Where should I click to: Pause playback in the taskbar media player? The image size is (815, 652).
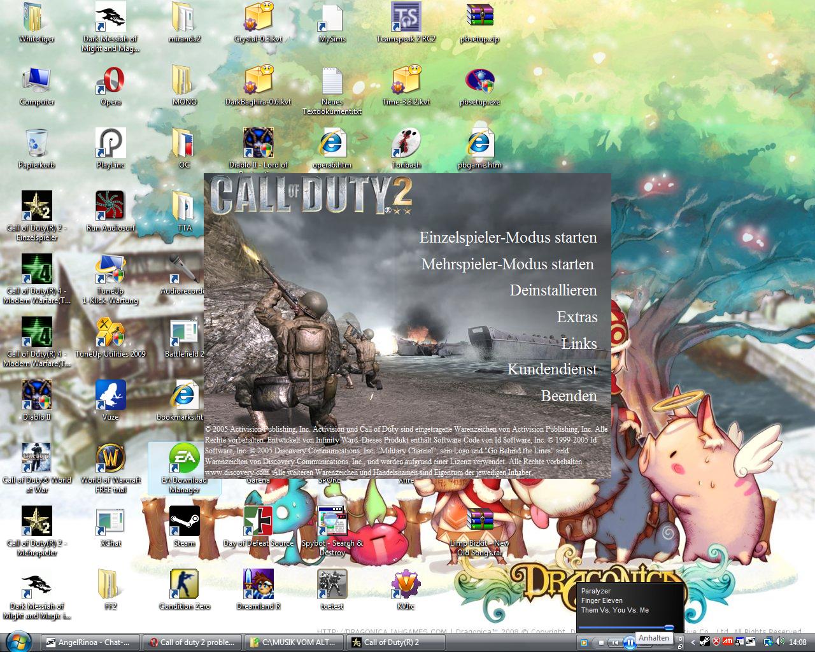pyautogui.click(x=630, y=643)
